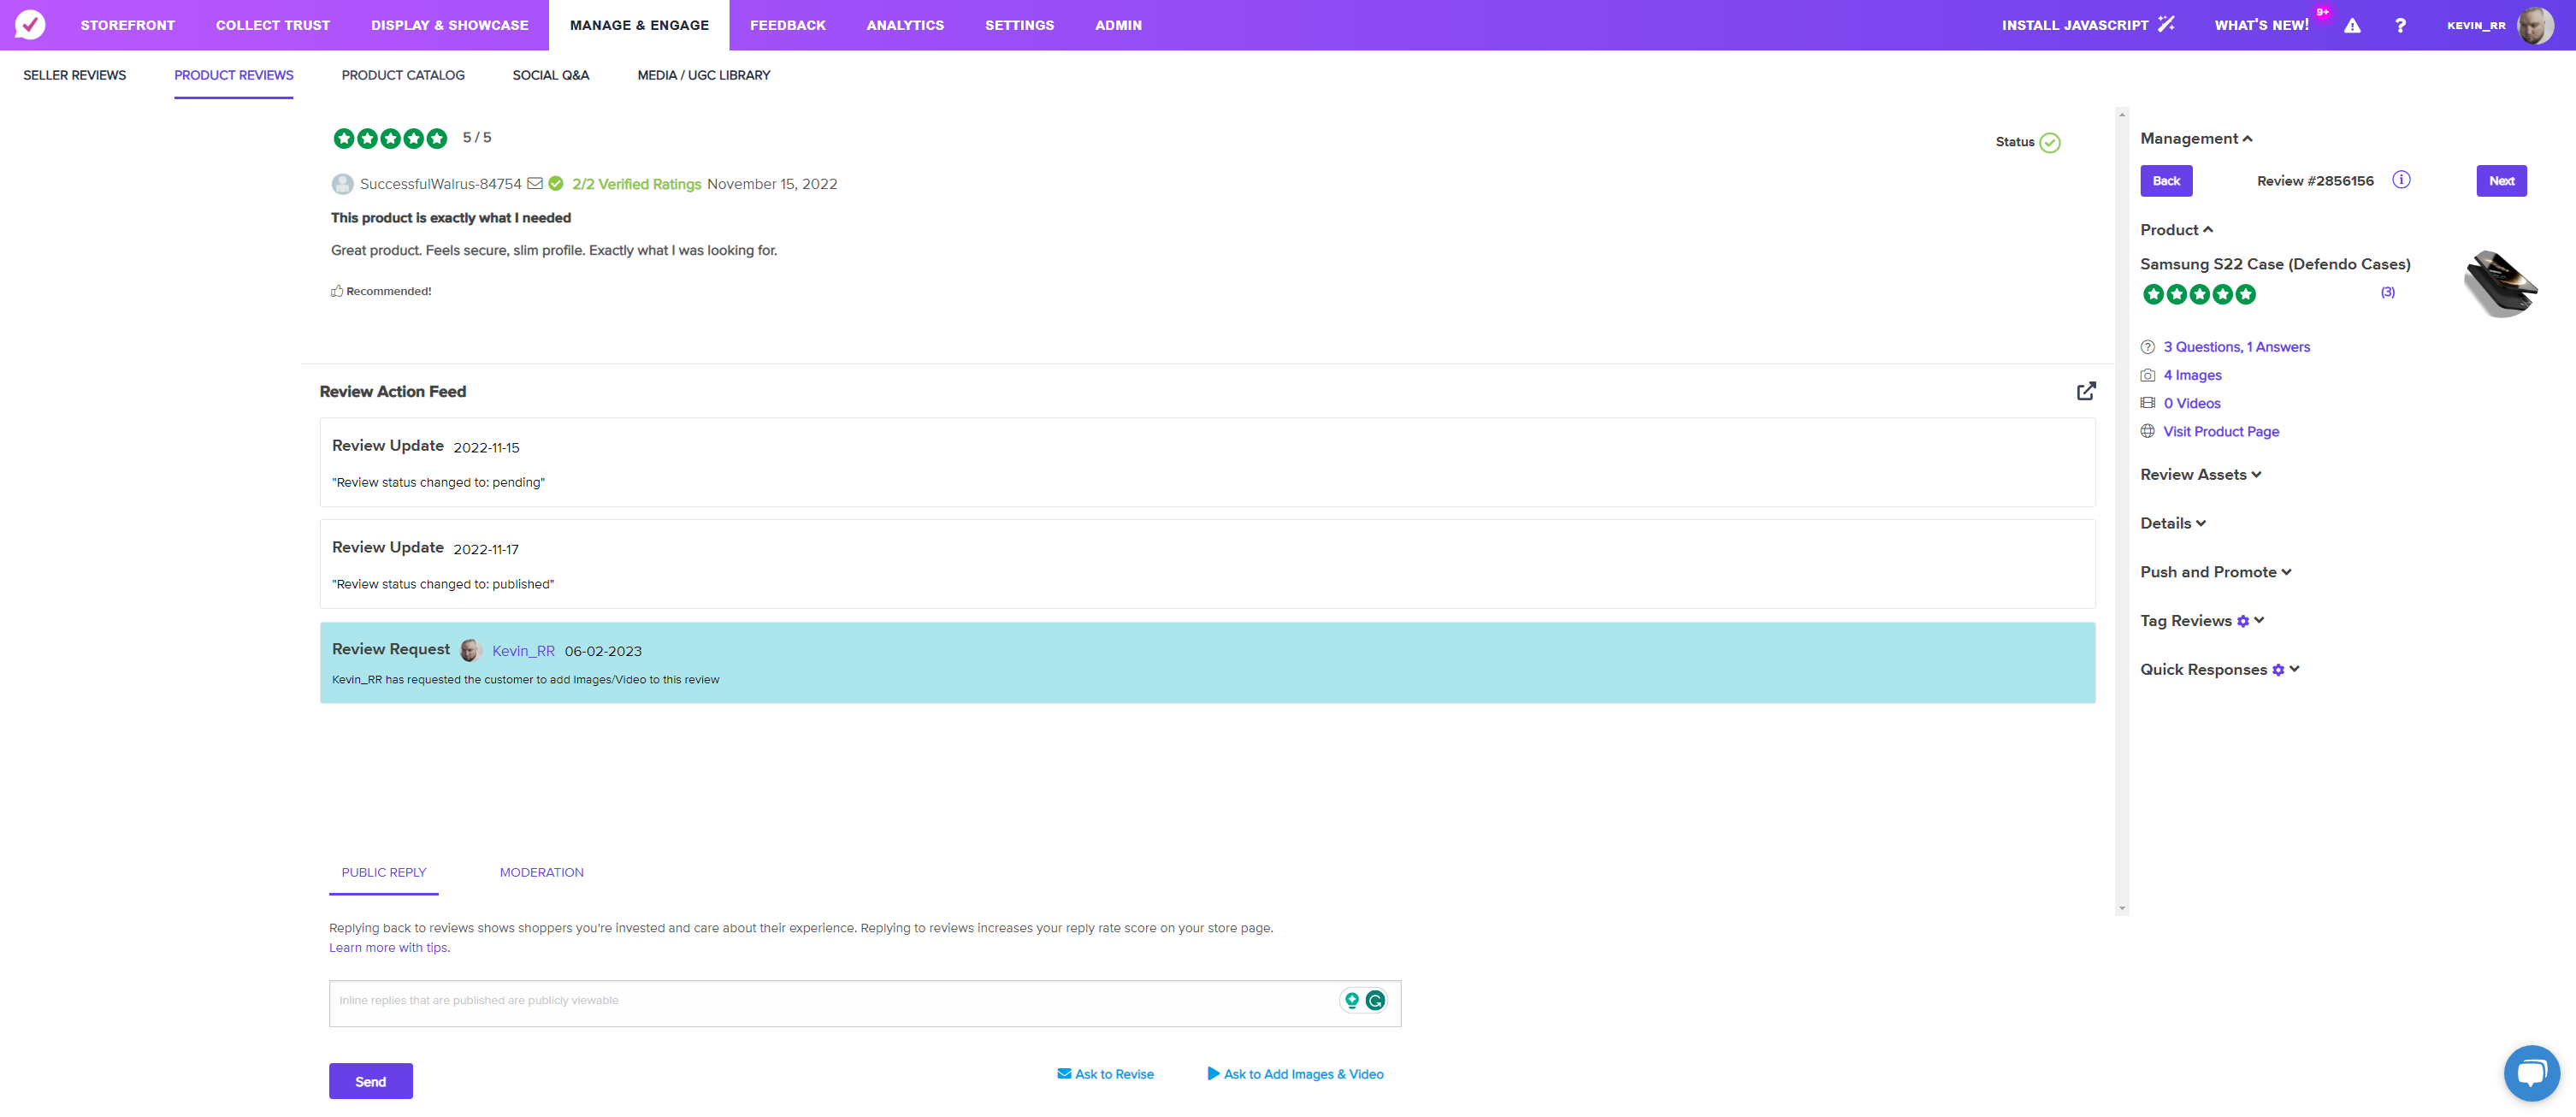Click the Quick Responses gear settings icon
The width and height of the screenshot is (2576, 1117).
[2278, 670]
